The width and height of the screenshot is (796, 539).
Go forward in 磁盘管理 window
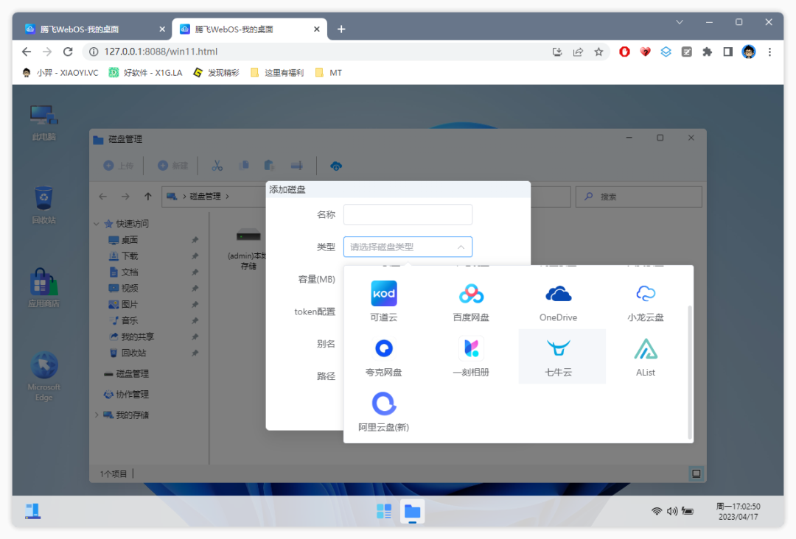[x=125, y=196]
